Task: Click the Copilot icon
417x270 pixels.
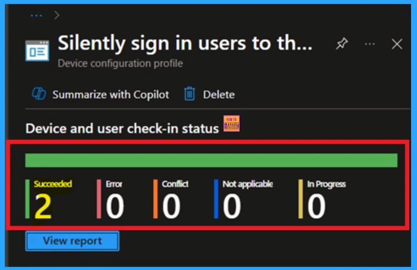Action: tap(39, 94)
